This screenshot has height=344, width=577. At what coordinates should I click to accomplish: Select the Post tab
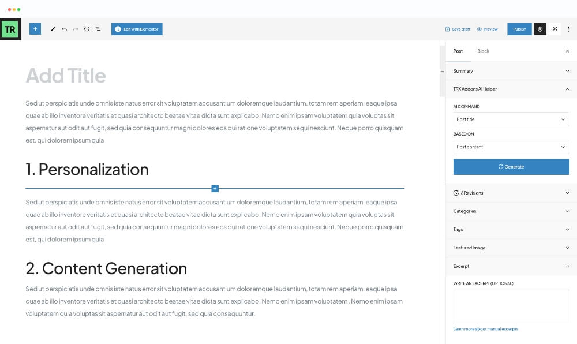click(x=458, y=51)
